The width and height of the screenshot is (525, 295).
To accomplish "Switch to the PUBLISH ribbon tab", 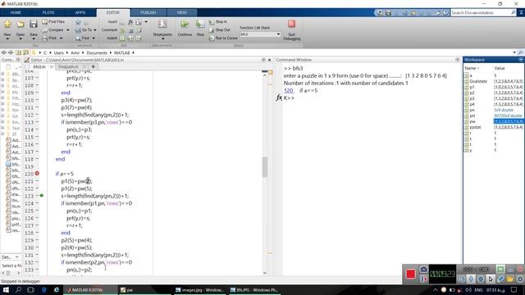I will tap(148, 13).
